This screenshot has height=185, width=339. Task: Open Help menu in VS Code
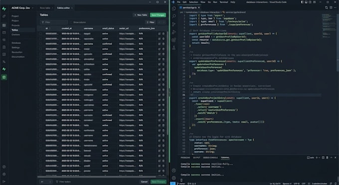tap(233, 2)
